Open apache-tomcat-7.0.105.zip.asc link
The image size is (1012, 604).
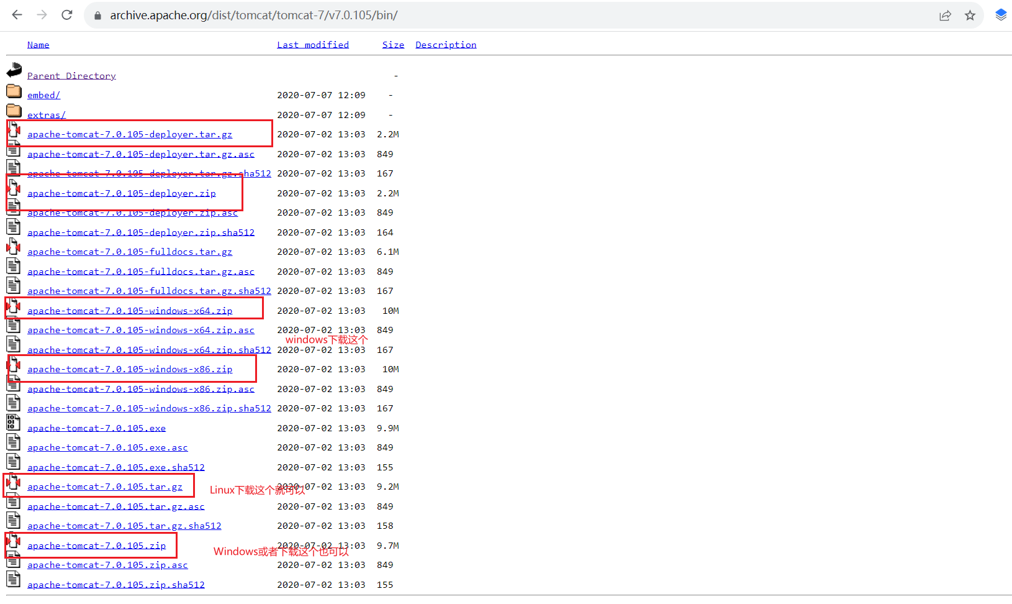tap(107, 565)
